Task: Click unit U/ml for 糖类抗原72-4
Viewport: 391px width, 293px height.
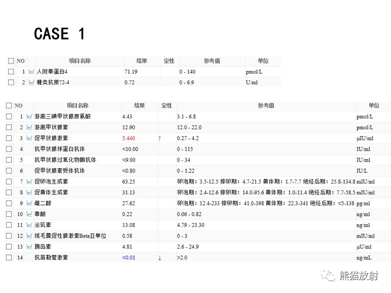Action: 252,82
